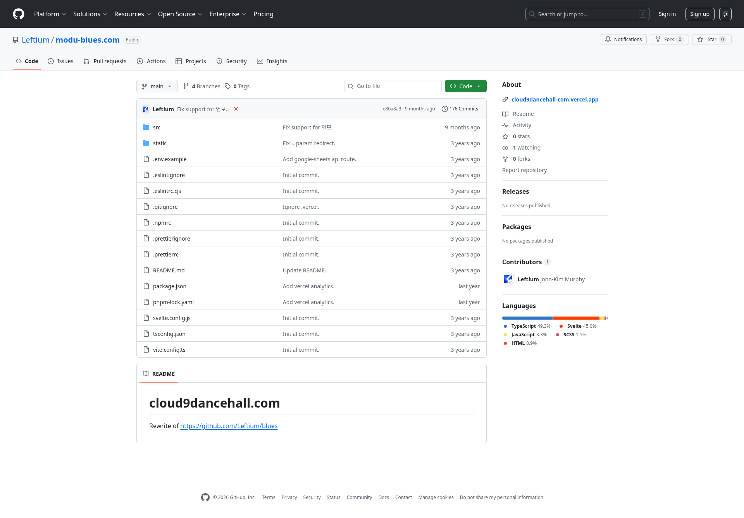744x518 pixels.
Task: Click the link icon next to cloud9dancehall URL
Action: (505, 100)
